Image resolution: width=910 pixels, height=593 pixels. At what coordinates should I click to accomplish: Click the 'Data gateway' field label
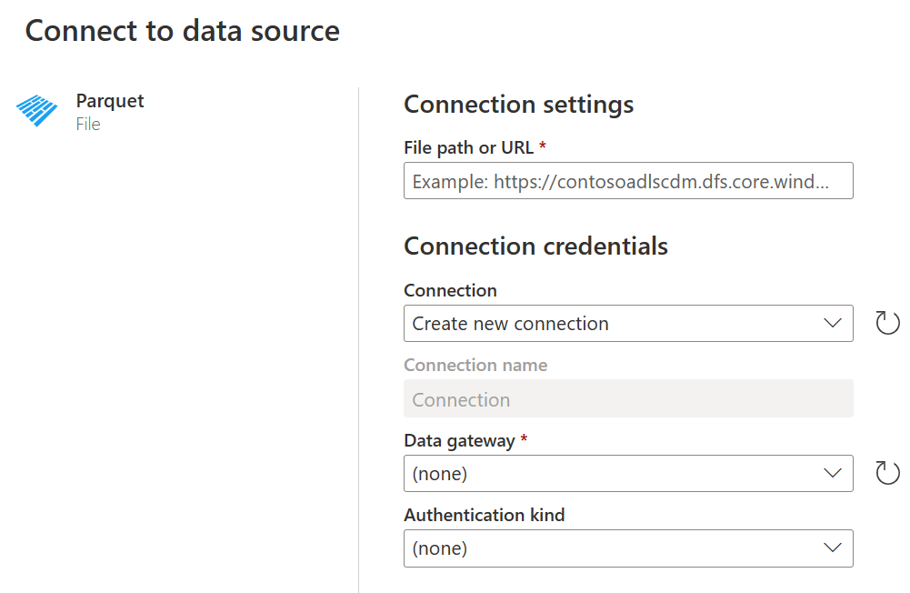pyautogui.click(x=459, y=440)
